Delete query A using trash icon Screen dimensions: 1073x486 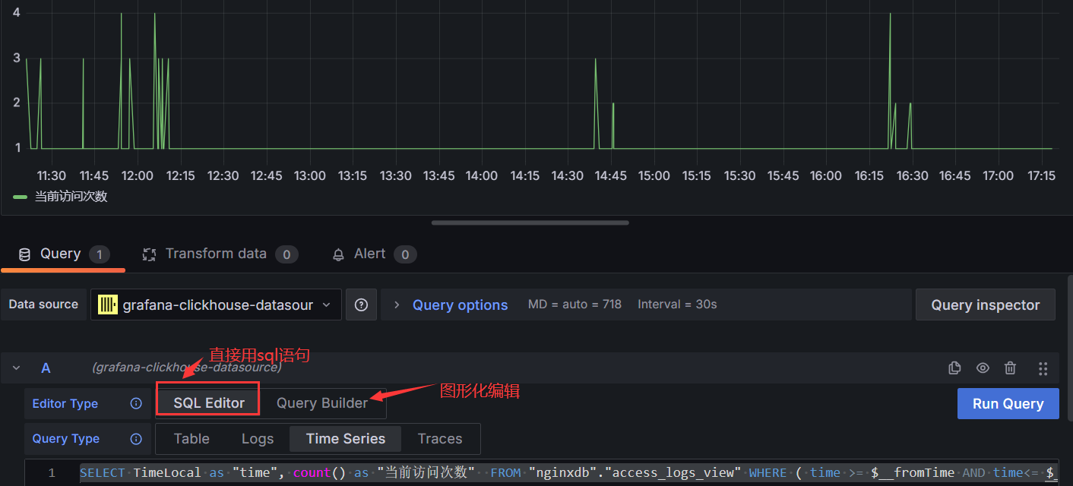1010,368
